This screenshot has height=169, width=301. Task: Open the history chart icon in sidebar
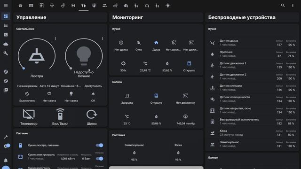pyautogui.click(x=6, y=35)
